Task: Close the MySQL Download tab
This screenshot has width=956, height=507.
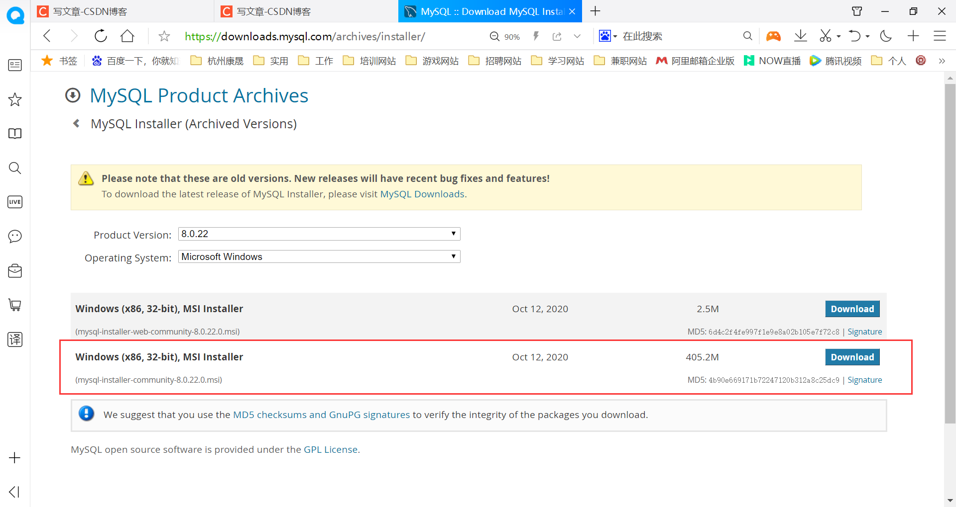Action: [572, 11]
